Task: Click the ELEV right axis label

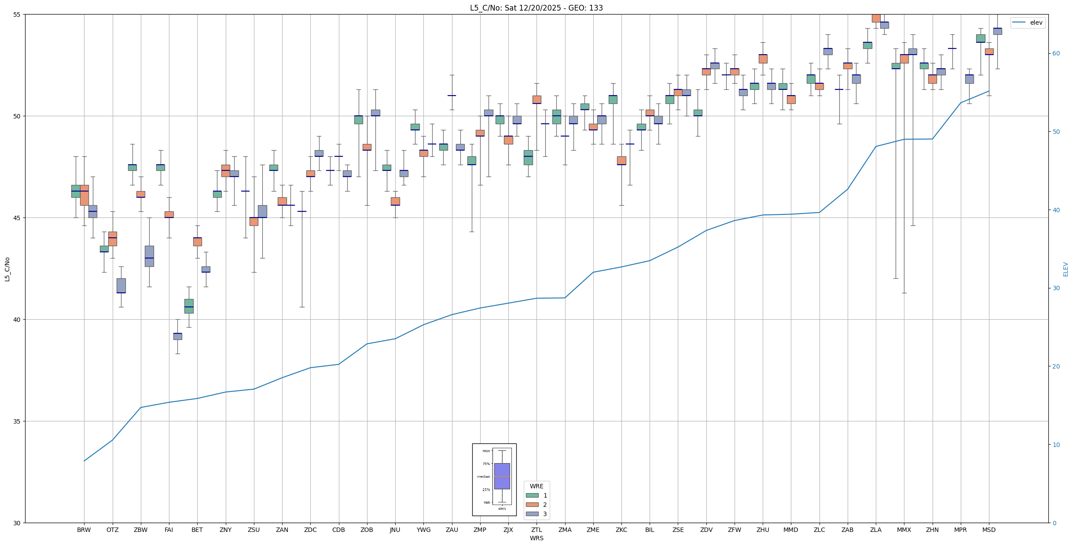Action: (x=1065, y=269)
